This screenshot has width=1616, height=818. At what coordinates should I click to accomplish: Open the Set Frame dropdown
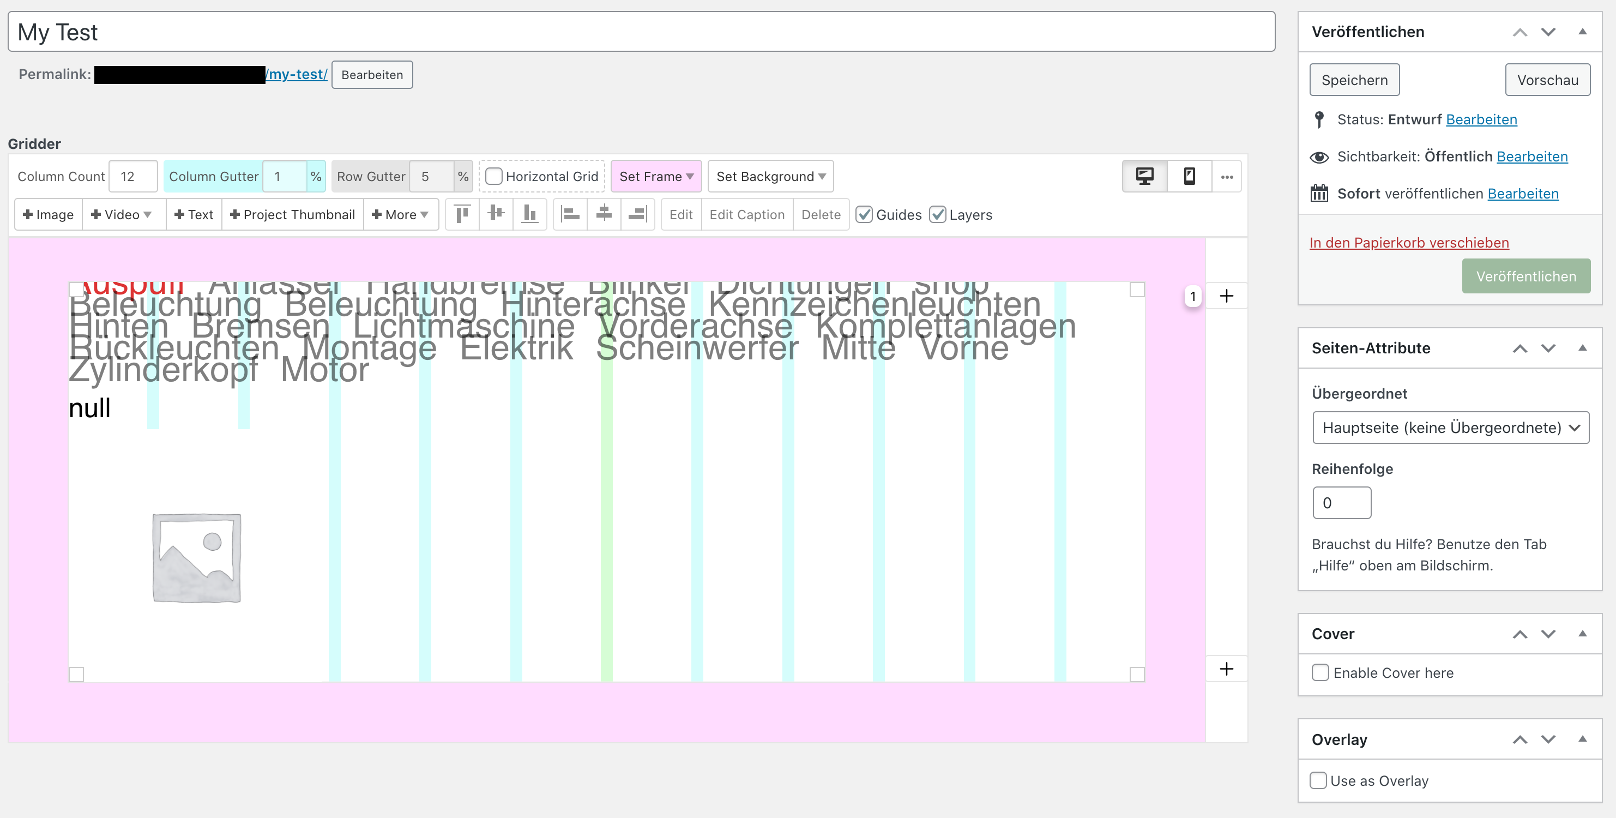click(655, 176)
